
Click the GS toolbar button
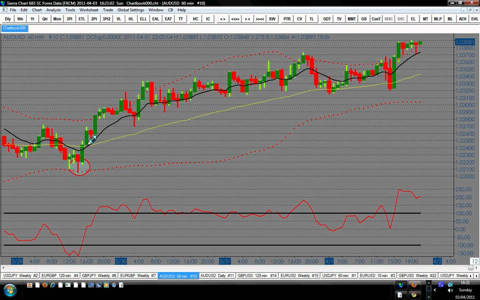click(x=364, y=19)
